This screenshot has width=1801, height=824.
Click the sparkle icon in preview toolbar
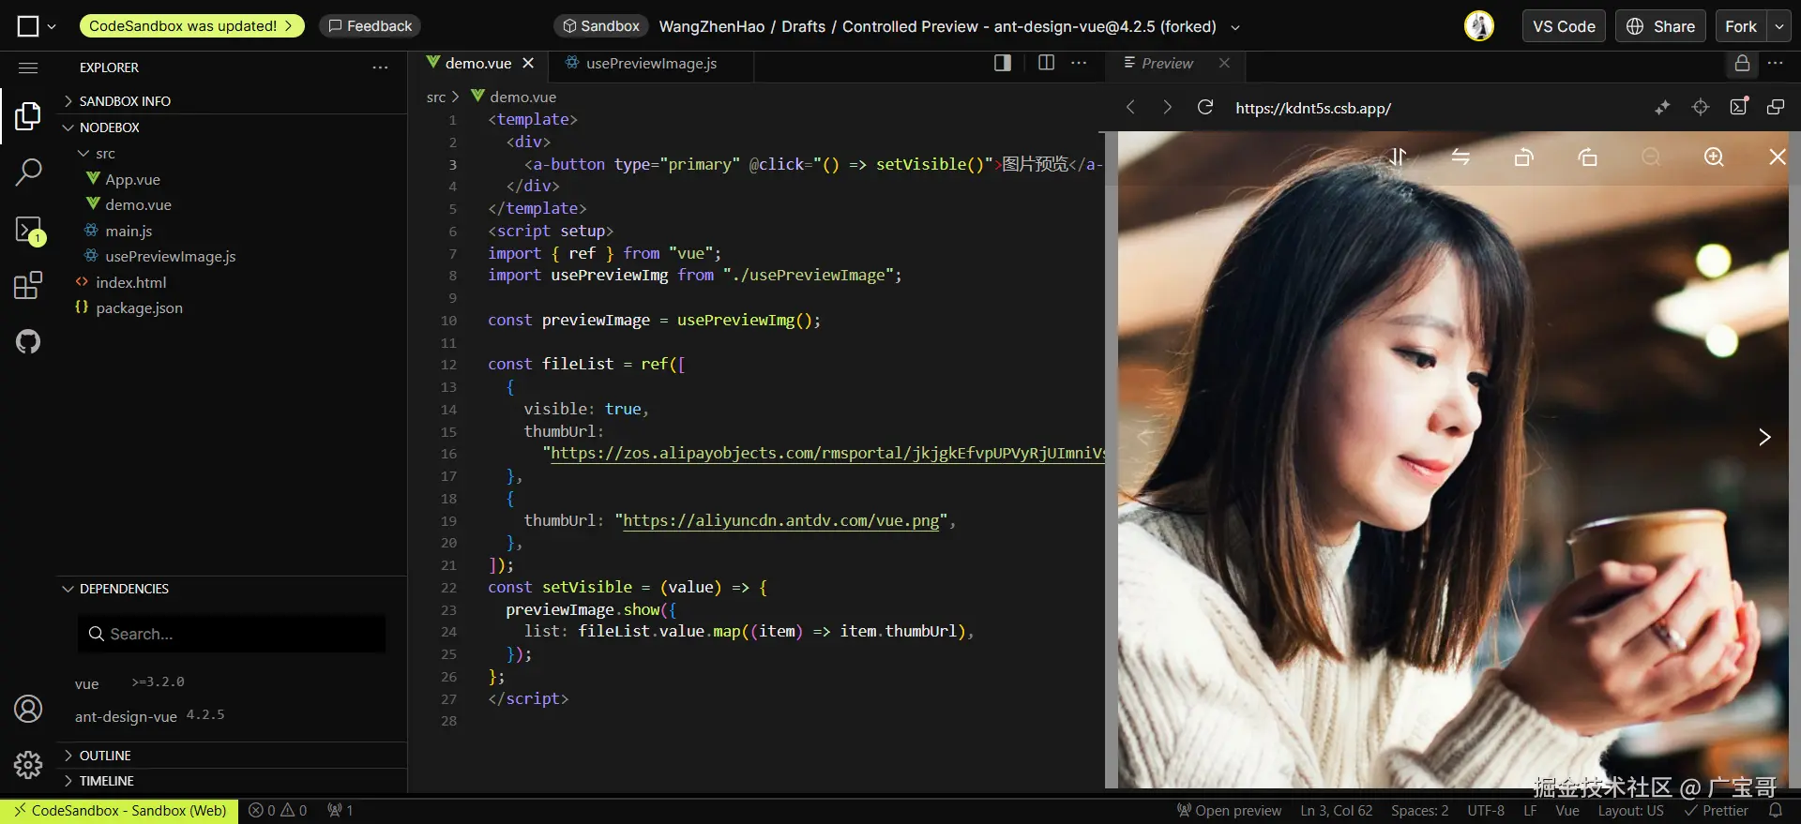click(x=1662, y=108)
